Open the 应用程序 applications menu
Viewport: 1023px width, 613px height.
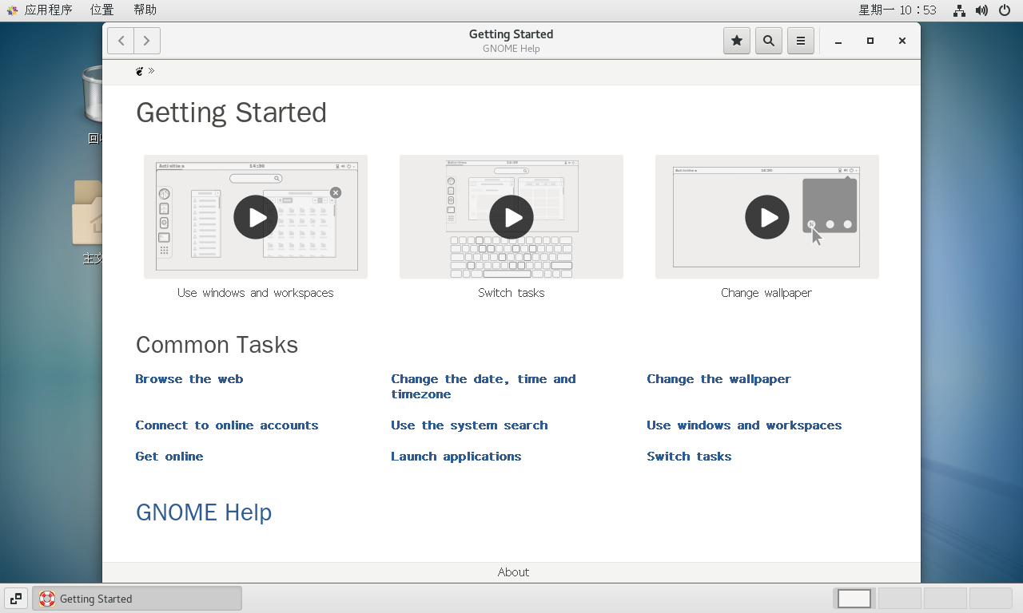tap(40, 10)
